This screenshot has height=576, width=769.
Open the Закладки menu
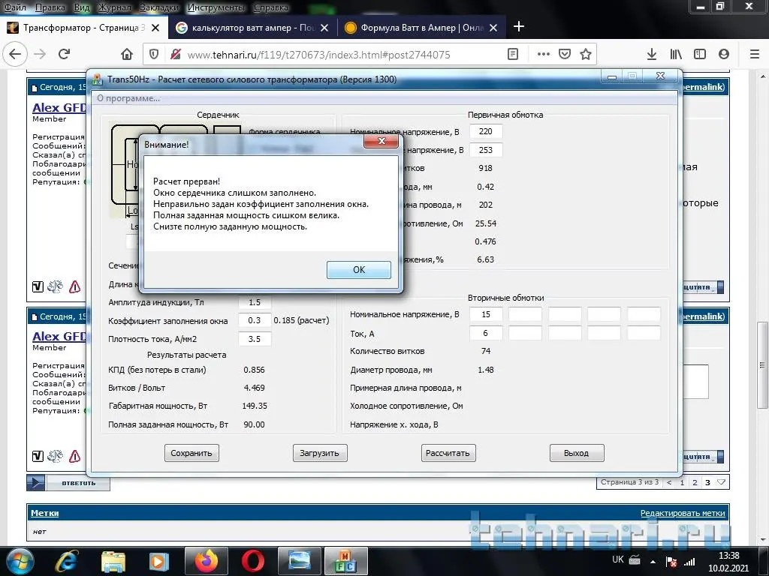(159, 7)
